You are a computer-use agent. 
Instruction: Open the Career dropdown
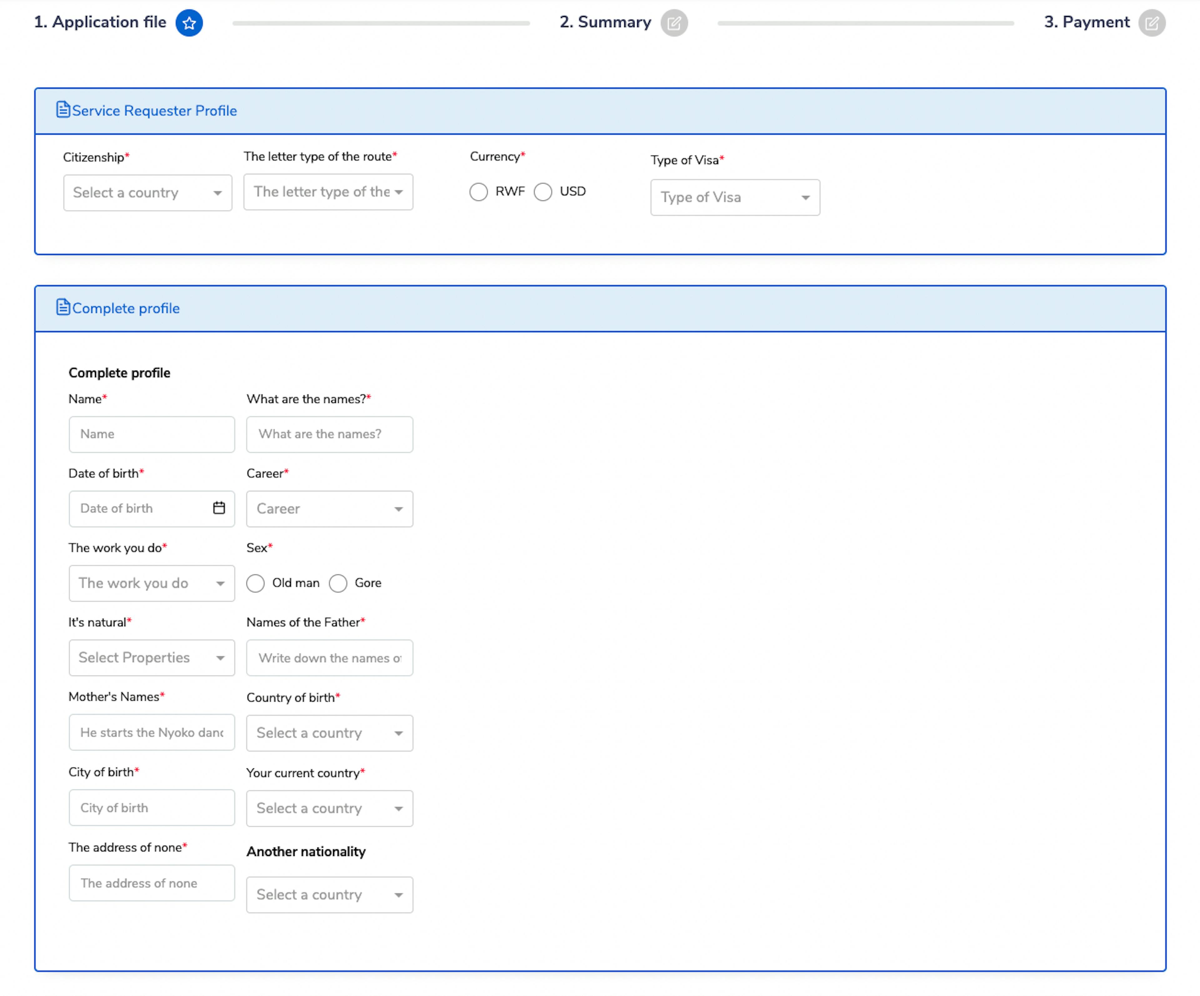point(330,509)
